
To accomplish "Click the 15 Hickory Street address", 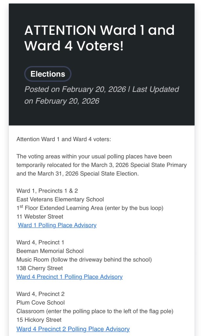I will [x=39, y=320].
